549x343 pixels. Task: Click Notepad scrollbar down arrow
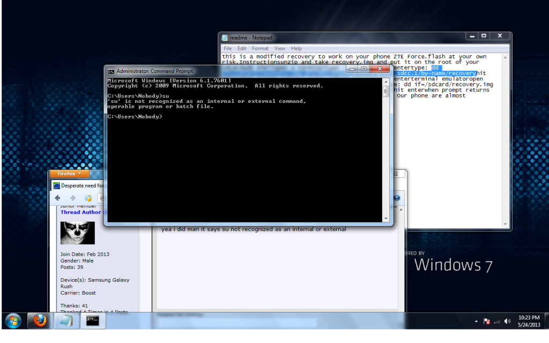pyautogui.click(x=505, y=224)
